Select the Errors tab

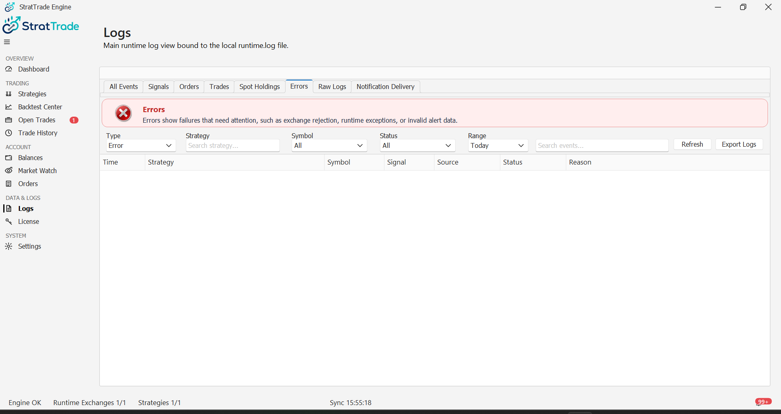coord(299,86)
